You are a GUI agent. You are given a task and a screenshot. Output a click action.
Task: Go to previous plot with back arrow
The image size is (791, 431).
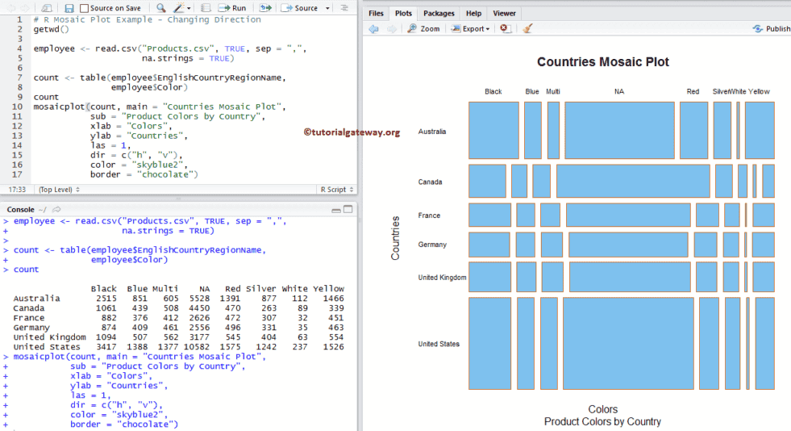(x=374, y=29)
